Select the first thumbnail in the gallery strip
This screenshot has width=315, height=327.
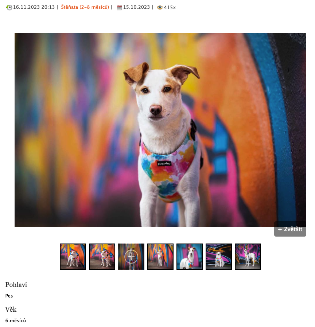click(x=73, y=257)
